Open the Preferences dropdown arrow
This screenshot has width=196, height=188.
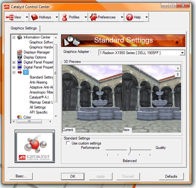(x=122, y=17)
